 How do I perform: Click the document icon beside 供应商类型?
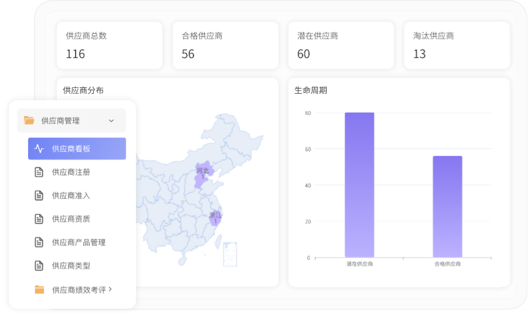[39, 266]
